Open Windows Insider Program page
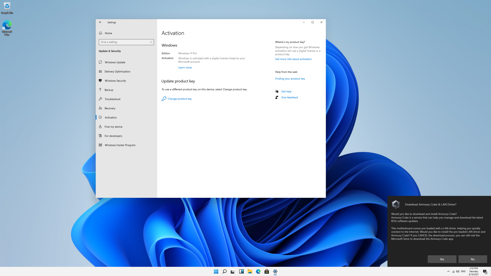491x276 pixels. [120, 145]
